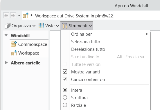
Task: Click the Ordina per submenu arrow
Action: [147, 34]
